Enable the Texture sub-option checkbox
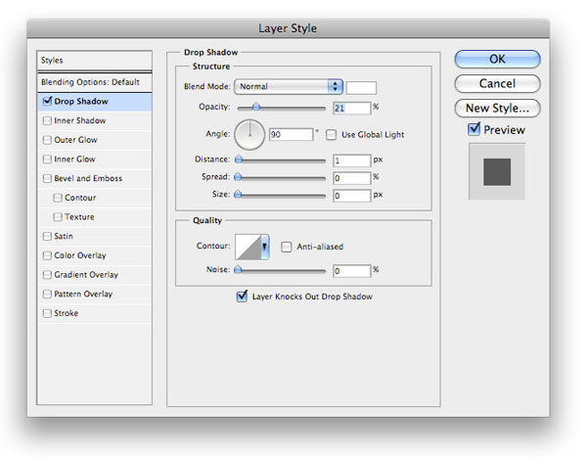The width and height of the screenshot is (587, 457). pyautogui.click(x=58, y=217)
